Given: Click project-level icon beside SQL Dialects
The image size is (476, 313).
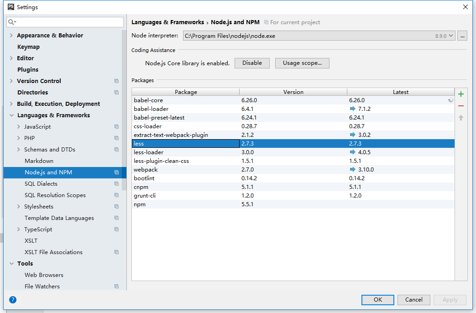Looking at the screenshot, I should click(x=116, y=184).
